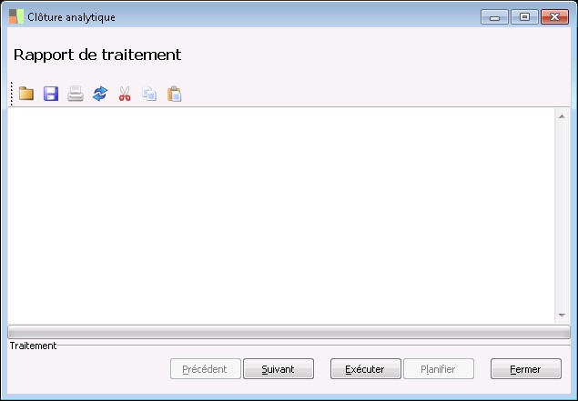Click the scrollbar down arrow in report area
The image size is (578, 401).
coord(562,316)
